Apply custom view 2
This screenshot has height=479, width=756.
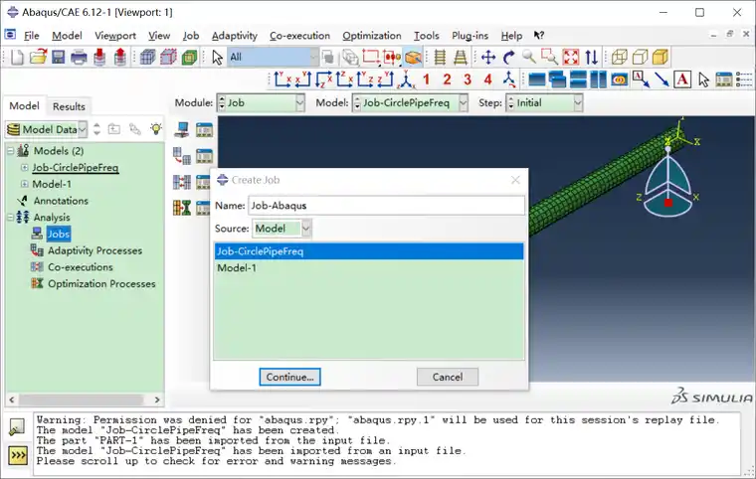pyautogui.click(x=447, y=80)
